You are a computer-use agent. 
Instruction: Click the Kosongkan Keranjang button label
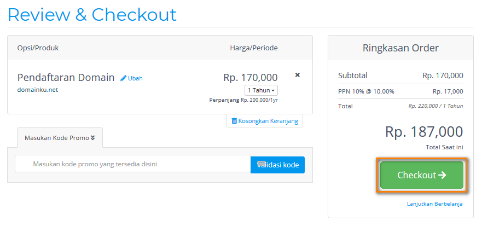[268, 121]
